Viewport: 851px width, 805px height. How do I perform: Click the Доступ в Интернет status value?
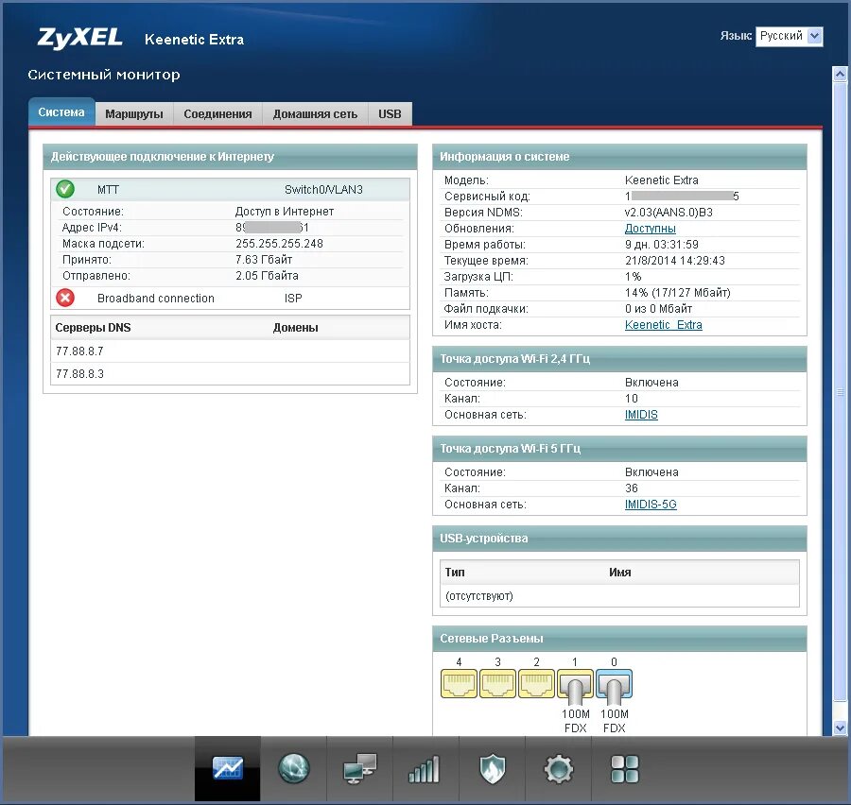click(x=285, y=212)
